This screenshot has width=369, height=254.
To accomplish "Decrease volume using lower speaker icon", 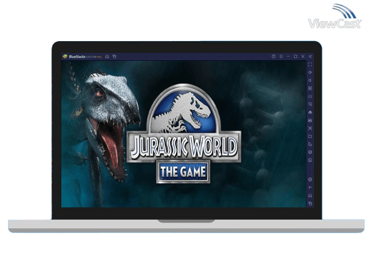I will [x=310, y=80].
